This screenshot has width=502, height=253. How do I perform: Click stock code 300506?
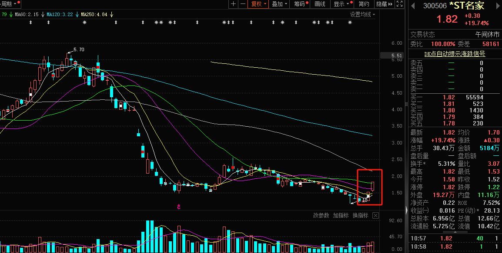click(x=435, y=6)
